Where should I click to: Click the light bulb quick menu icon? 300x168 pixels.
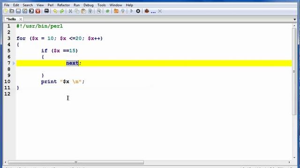[123, 11]
